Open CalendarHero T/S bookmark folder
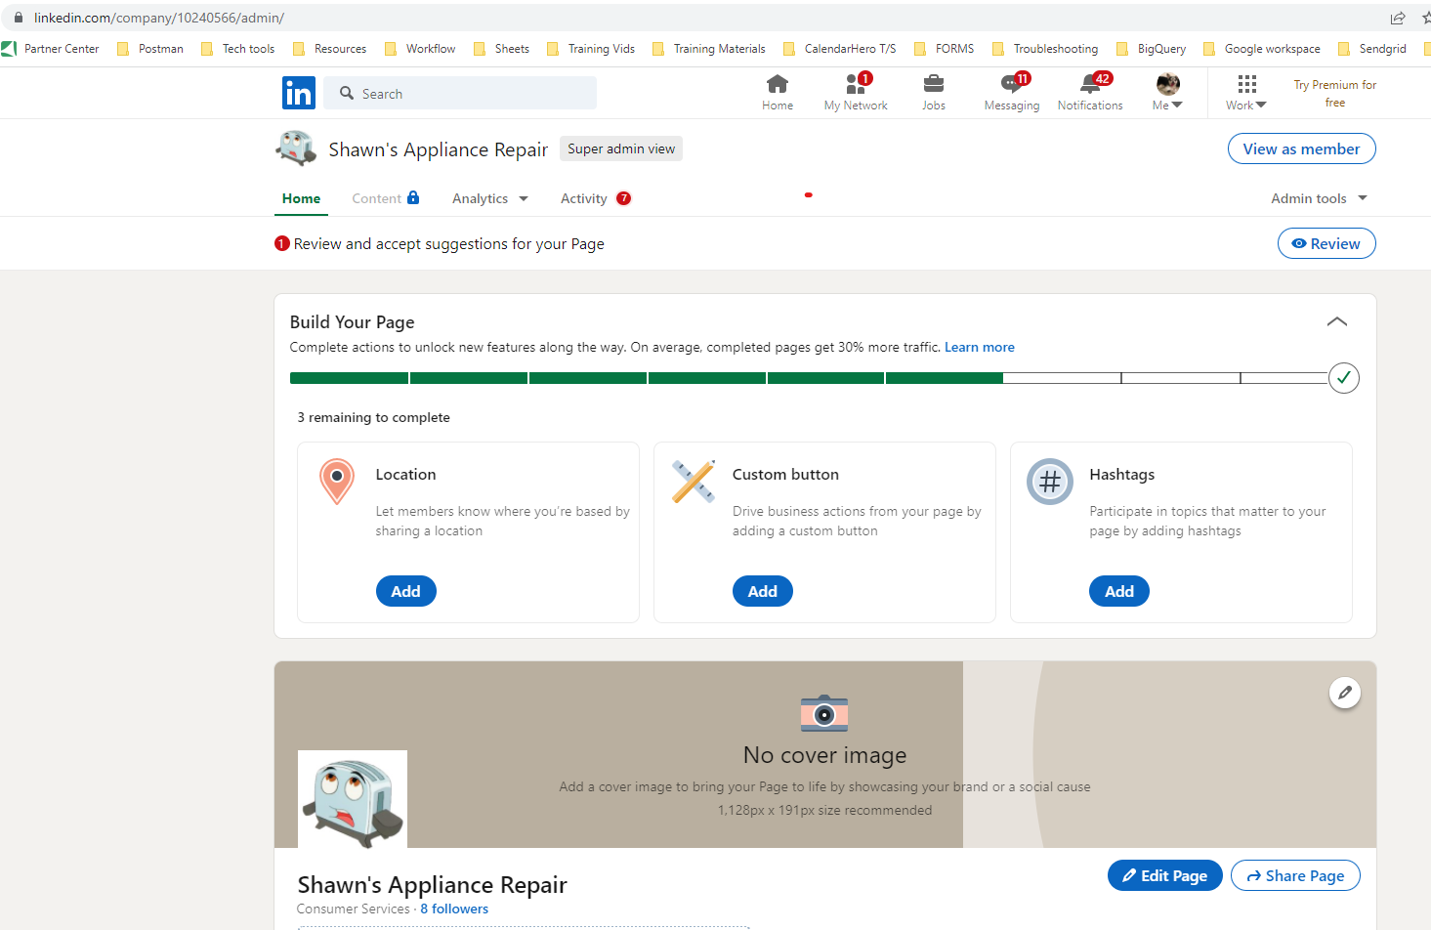1431x930 pixels. [x=839, y=49]
